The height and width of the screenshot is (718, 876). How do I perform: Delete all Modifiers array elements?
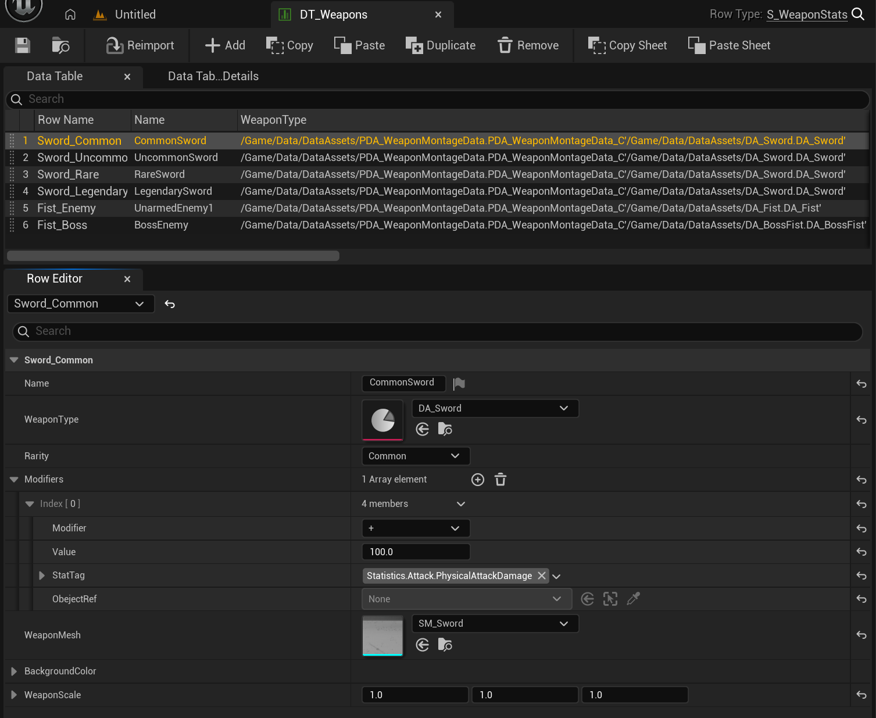pyautogui.click(x=500, y=480)
